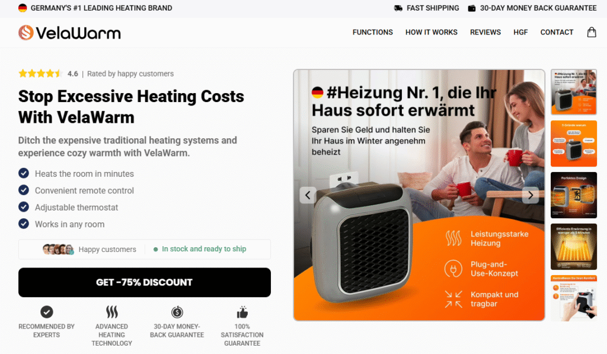
Task: Click the Get -75% Discount button
Action: [x=145, y=282]
